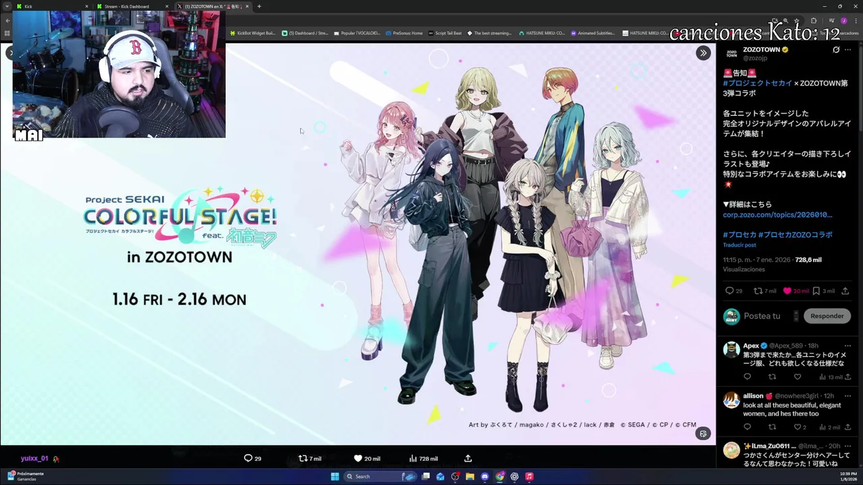Open a new browser tab with plus button
This screenshot has width=863, height=485.
[x=259, y=6]
